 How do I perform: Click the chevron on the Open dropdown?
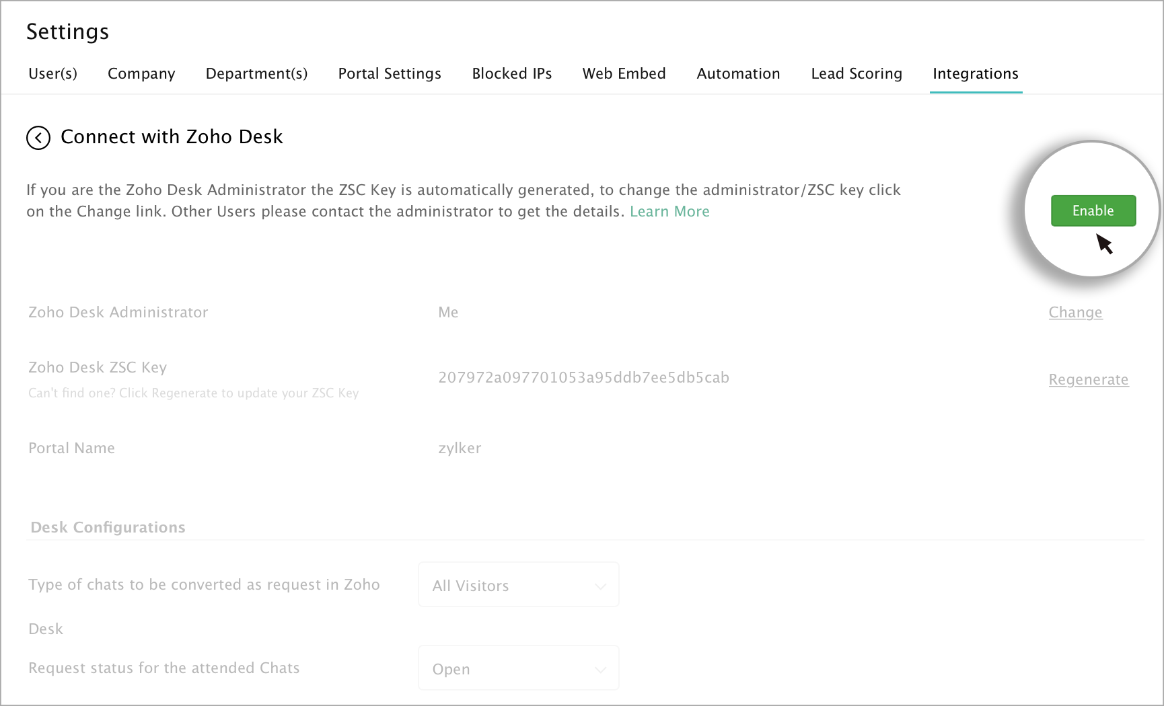pos(600,670)
